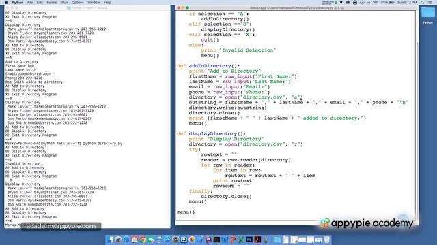Viewport: 437px width, 245px height.
Task: Click the 'phone = raw_input' line
Action: (229, 92)
